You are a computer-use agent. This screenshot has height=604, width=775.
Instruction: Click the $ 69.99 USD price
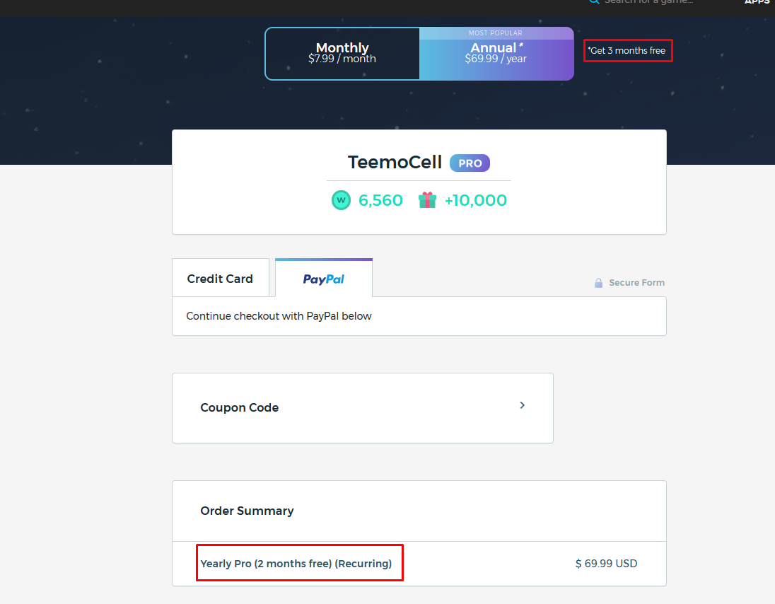coord(606,564)
